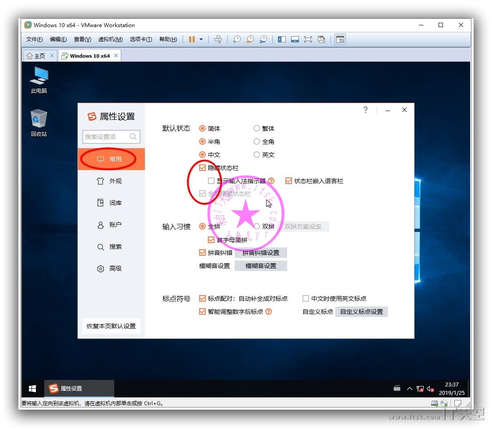Open the 帮助(H) menu
The width and height of the screenshot is (492, 428).
click(168, 39)
